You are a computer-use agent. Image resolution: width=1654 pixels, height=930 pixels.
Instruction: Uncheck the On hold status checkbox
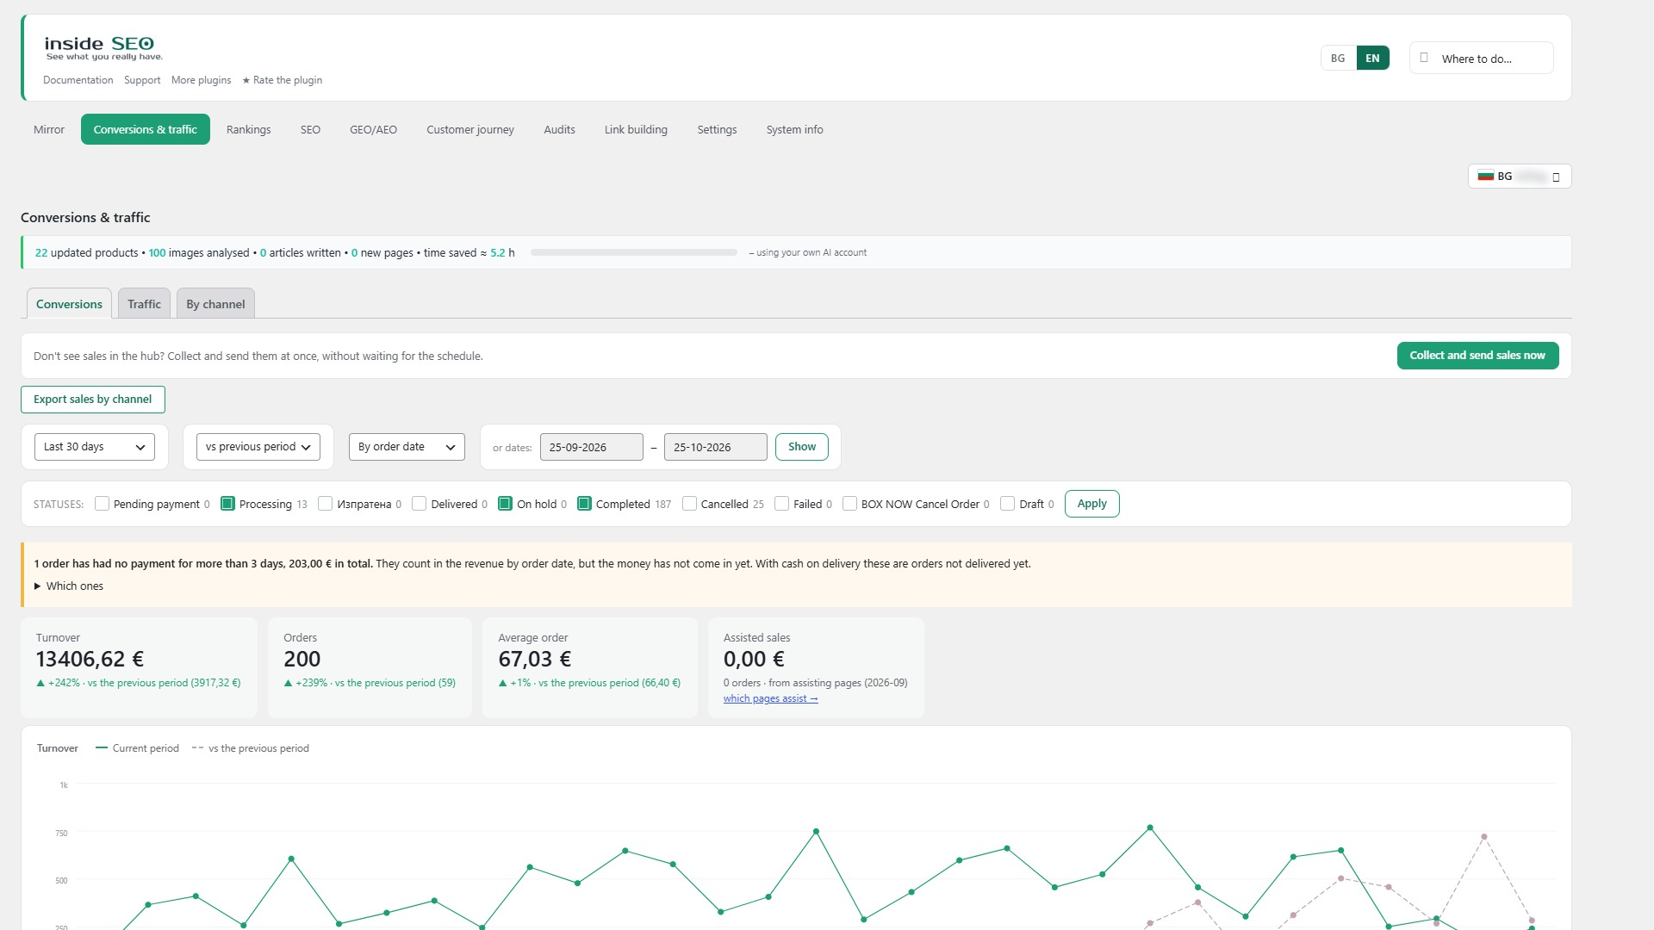pyautogui.click(x=505, y=504)
